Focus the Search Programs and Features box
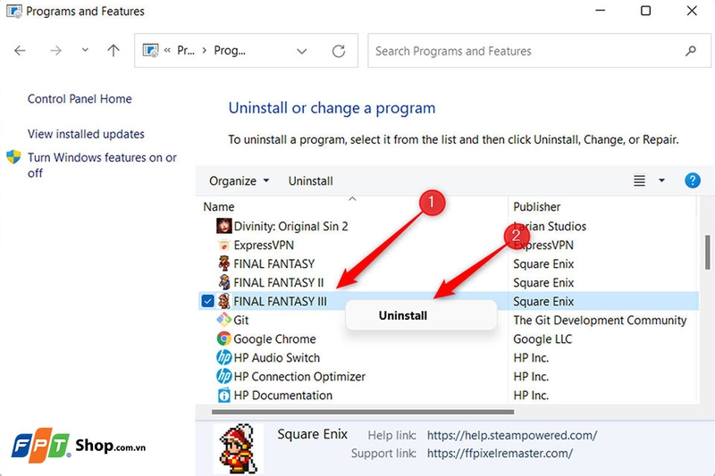The height and width of the screenshot is (476, 715). click(540, 51)
